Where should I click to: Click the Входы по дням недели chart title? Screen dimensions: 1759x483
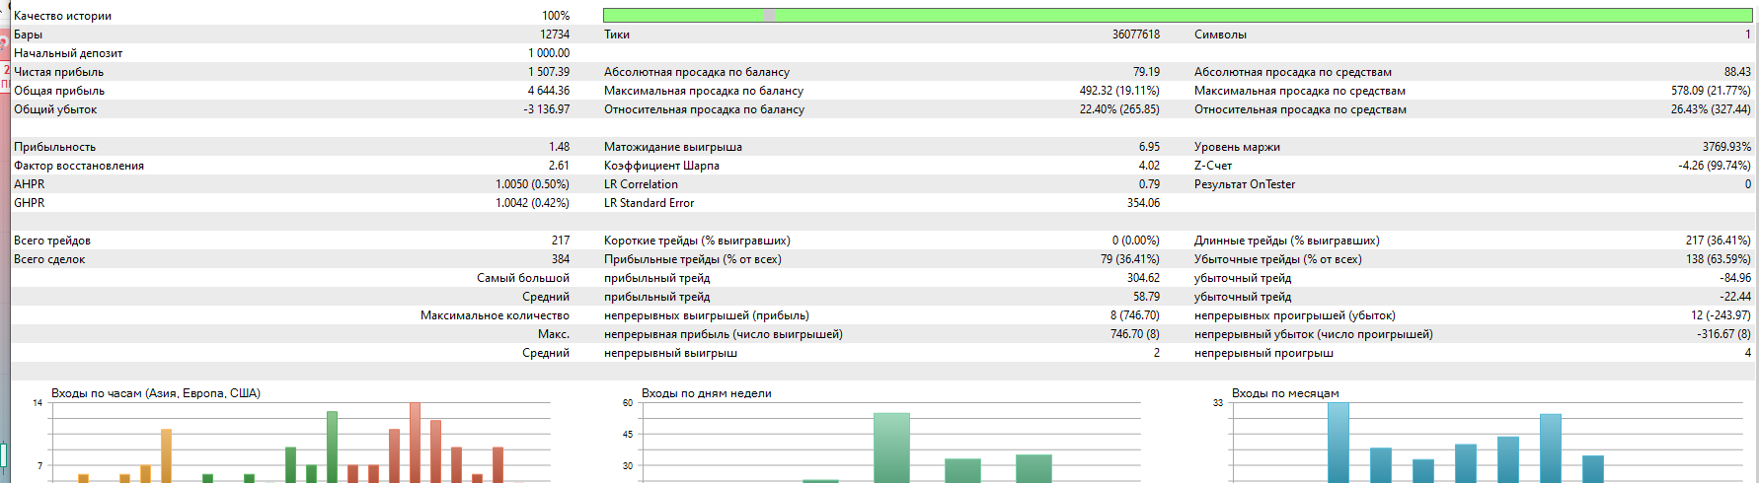pyautogui.click(x=707, y=393)
